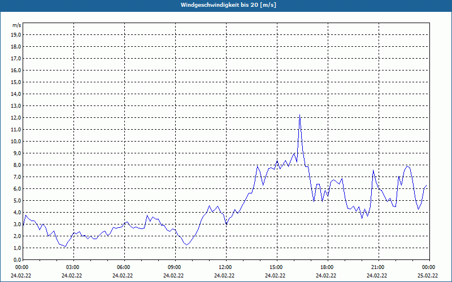The width and height of the screenshot is (452, 282).
Task: Click the 5,0 y-axis label
Action: click(17, 201)
